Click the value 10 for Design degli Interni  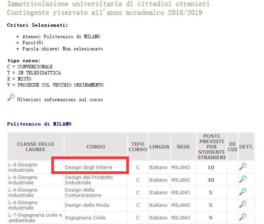click(211, 167)
